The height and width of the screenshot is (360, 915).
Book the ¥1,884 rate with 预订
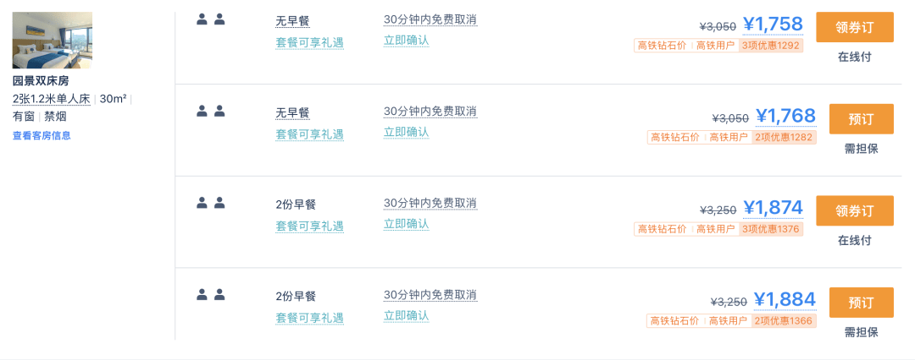click(x=862, y=303)
